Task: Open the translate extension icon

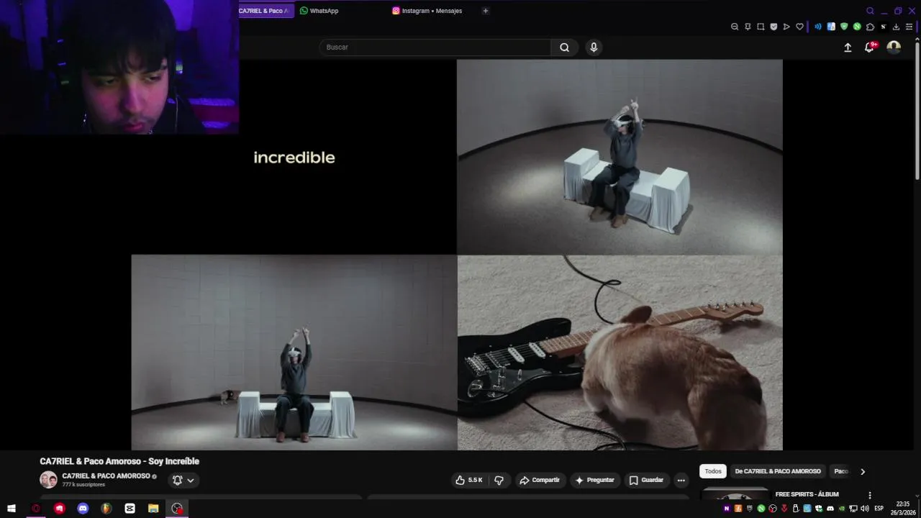Action: 831,27
